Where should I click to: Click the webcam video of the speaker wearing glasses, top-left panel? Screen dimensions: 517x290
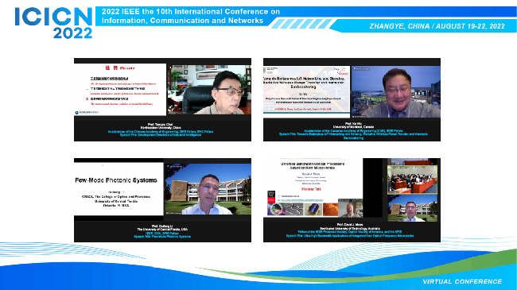(209, 90)
